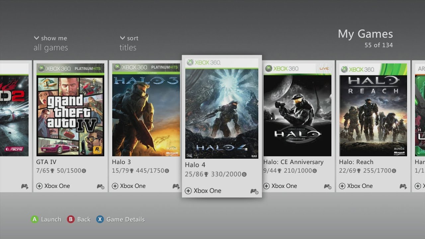Viewport: 425px width, 239px height.
Task: Click the '255/1700' gamerscore on Halo: Reach
Action: pos(377,171)
